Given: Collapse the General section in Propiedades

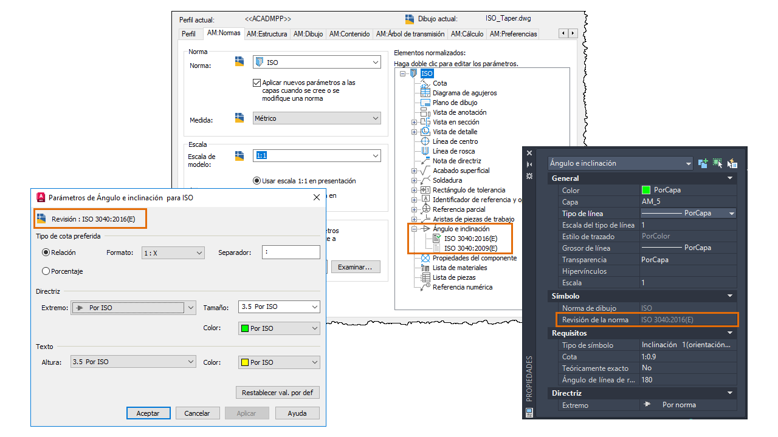Looking at the screenshot, I should tap(729, 178).
